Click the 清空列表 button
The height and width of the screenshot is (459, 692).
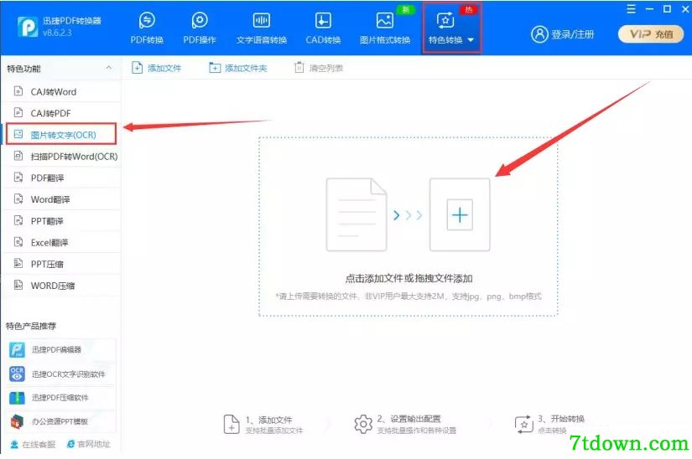pos(319,68)
